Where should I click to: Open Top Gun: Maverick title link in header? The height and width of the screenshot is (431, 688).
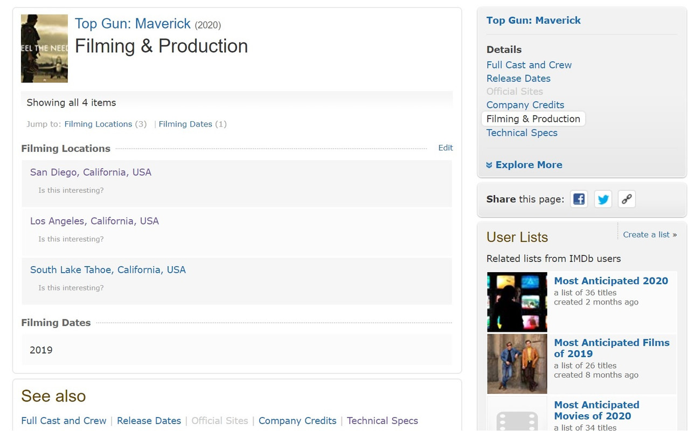(x=133, y=24)
